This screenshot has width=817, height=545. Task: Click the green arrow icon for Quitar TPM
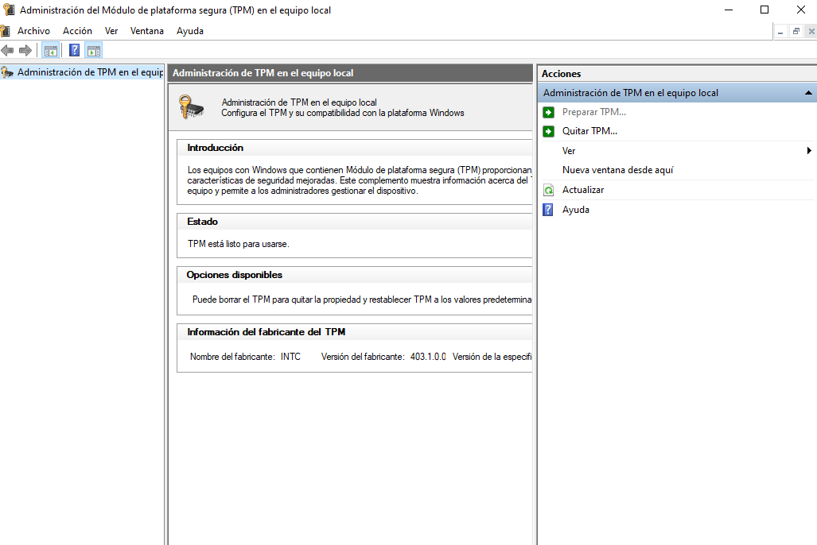click(x=548, y=131)
